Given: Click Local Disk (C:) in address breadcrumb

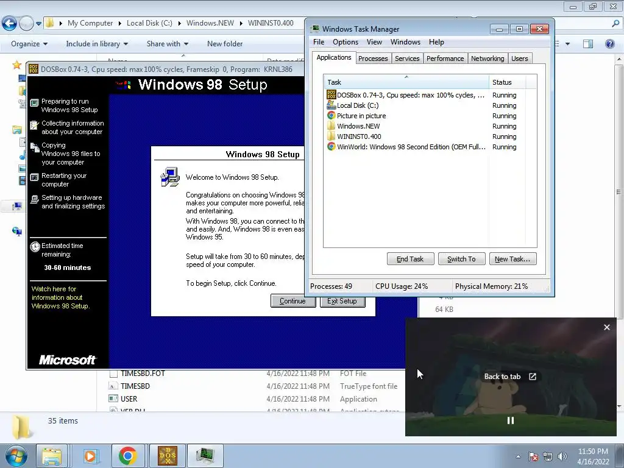Looking at the screenshot, I should [149, 23].
